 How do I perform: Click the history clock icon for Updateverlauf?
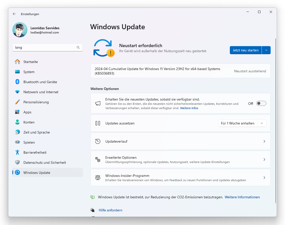[98, 141]
